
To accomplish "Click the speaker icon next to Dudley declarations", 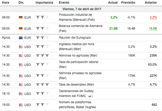I will pyautogui.click(x=90, y=96).
